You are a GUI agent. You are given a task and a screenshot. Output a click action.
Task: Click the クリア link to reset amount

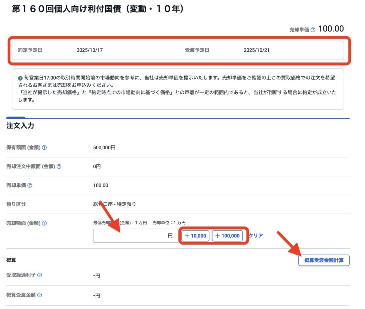click(x=256, y=236)
